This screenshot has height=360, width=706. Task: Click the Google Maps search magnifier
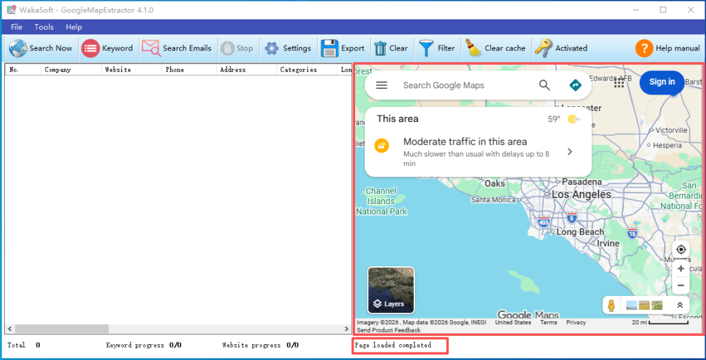tap(545, 85)
